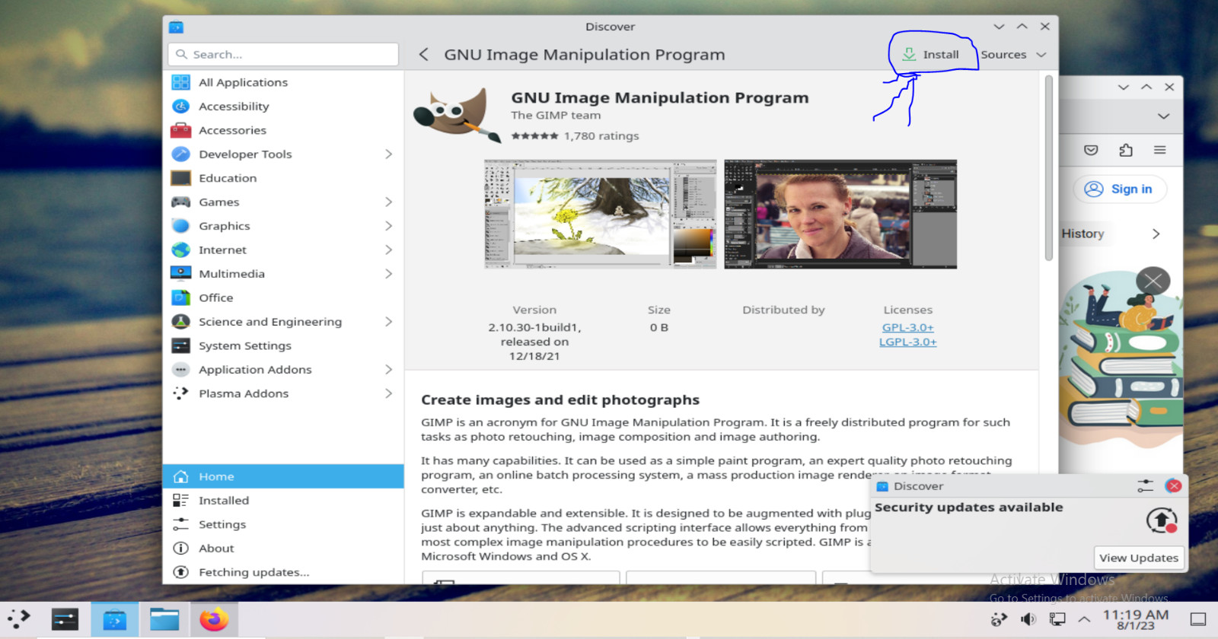The height and width of the screenshot is (639, 1218).
Task: Open the Settings page in Discover
Action: (x=283, y=524)
